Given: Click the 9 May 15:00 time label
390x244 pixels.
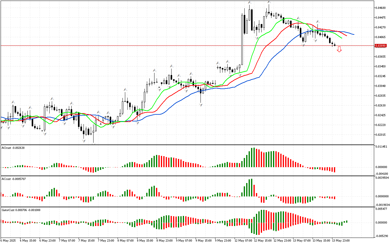Looking at the screenshot, I should pyautogui.click(x=204, y=241).
